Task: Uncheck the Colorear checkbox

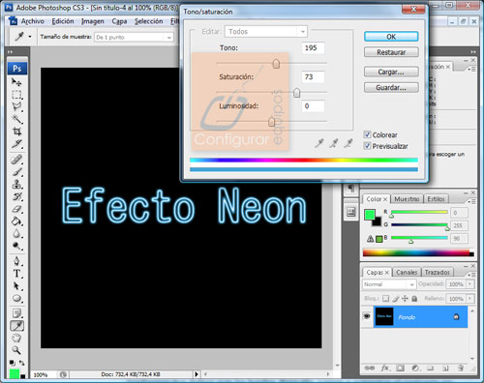Action: (367, 134)
